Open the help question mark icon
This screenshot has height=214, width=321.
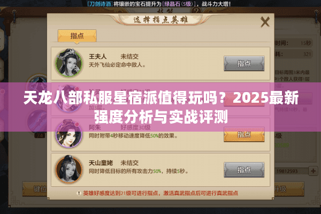[x=197, y=10]
